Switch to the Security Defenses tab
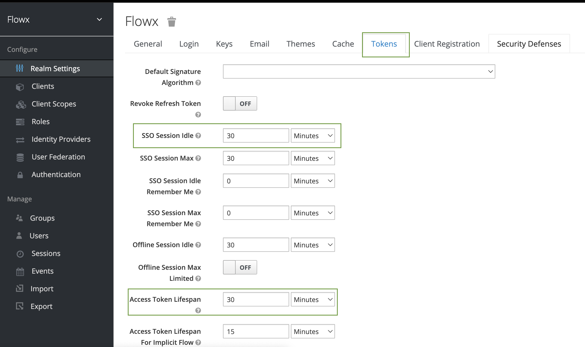The width and height of the screenshot is (585, 347). [529, 44]
